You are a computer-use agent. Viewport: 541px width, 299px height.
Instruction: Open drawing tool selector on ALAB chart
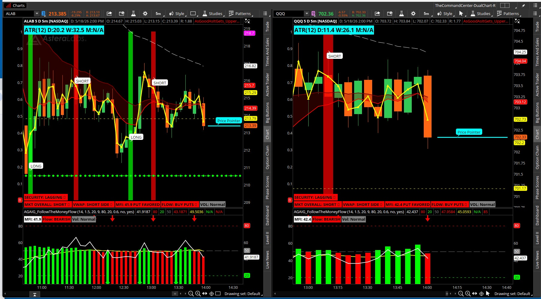[x=193, y=14]
